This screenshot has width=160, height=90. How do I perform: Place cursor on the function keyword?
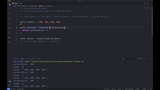[43, 27]
